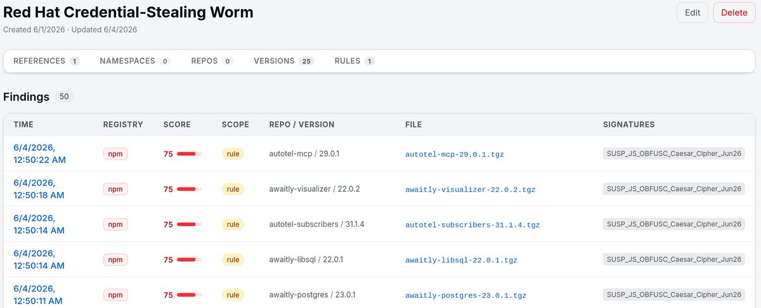This screenshot has height=308, width=761.
Task: Open the RULES tab
Action: click(354, 61)
